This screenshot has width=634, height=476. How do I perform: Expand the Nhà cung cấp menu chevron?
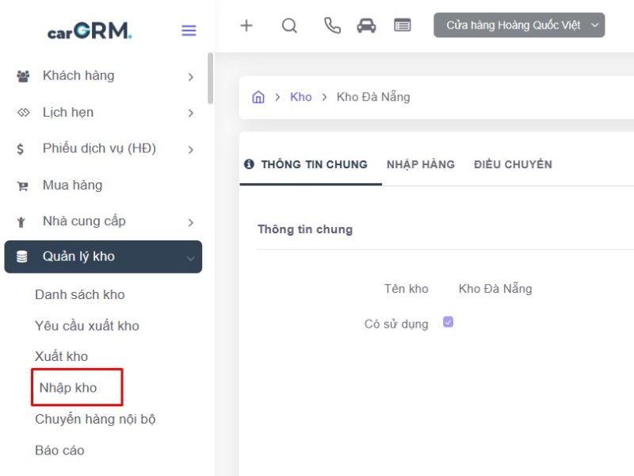[190, 221]
